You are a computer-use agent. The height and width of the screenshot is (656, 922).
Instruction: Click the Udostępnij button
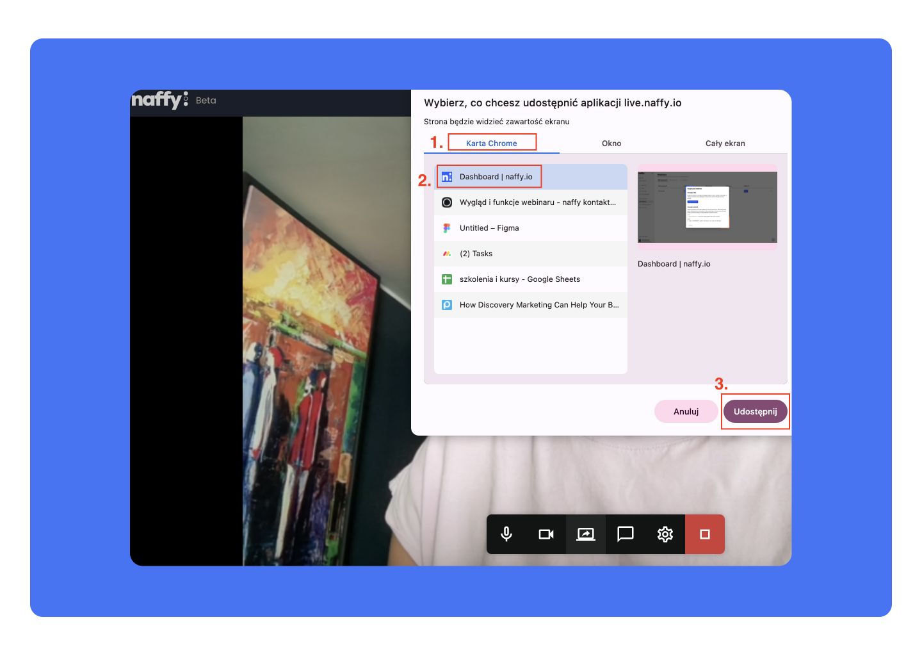(756, 411)
